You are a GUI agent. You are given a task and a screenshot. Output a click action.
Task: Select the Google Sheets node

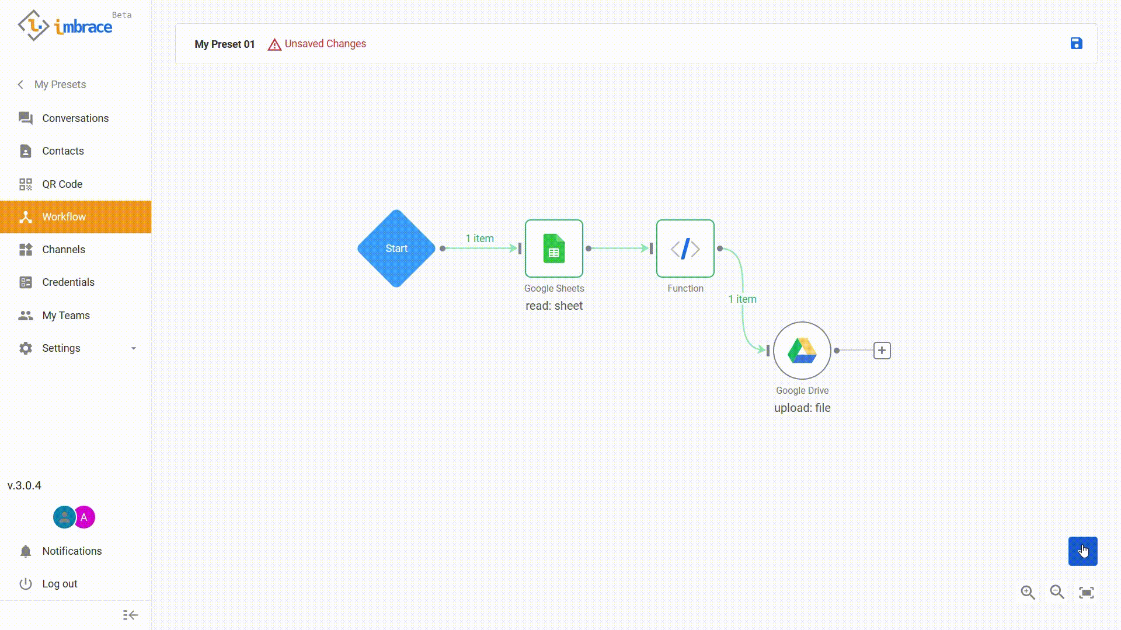(x=554, y=249)
